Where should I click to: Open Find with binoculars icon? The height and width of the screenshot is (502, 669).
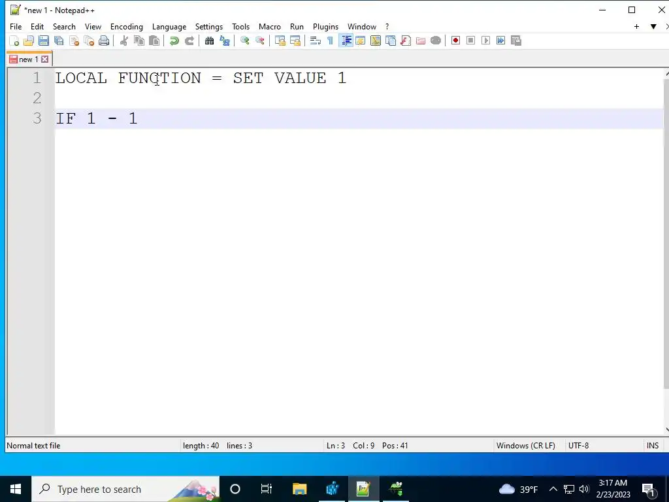click(209, 41)
